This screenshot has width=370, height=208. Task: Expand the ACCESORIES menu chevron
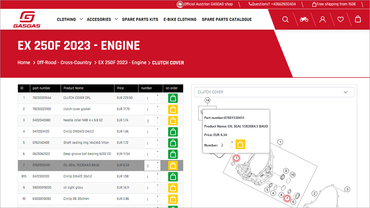tap(116, 19)
